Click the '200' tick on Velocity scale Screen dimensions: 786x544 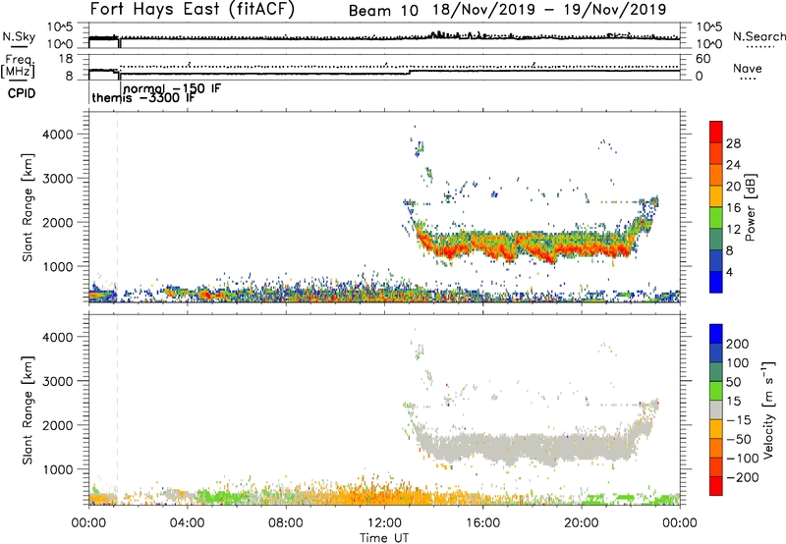click(x=738, y=344)
